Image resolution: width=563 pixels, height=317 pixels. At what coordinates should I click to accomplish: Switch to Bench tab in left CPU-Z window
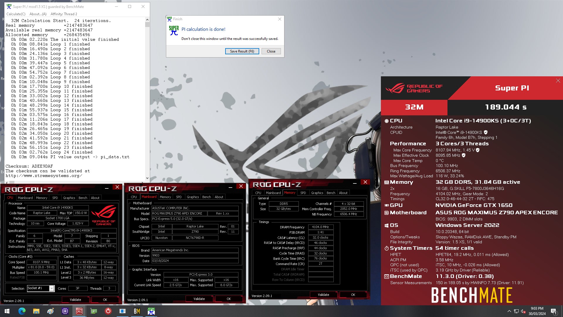pos(83,198)
